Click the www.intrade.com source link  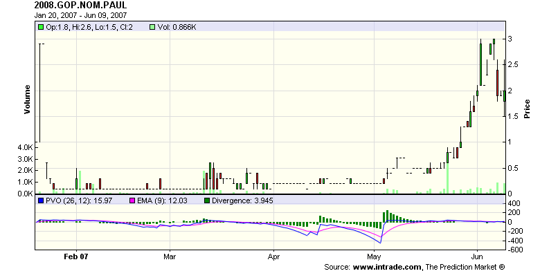coord(387,267)
